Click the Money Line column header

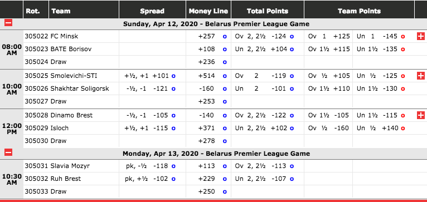pyautogui.click(x=208, y=10)
